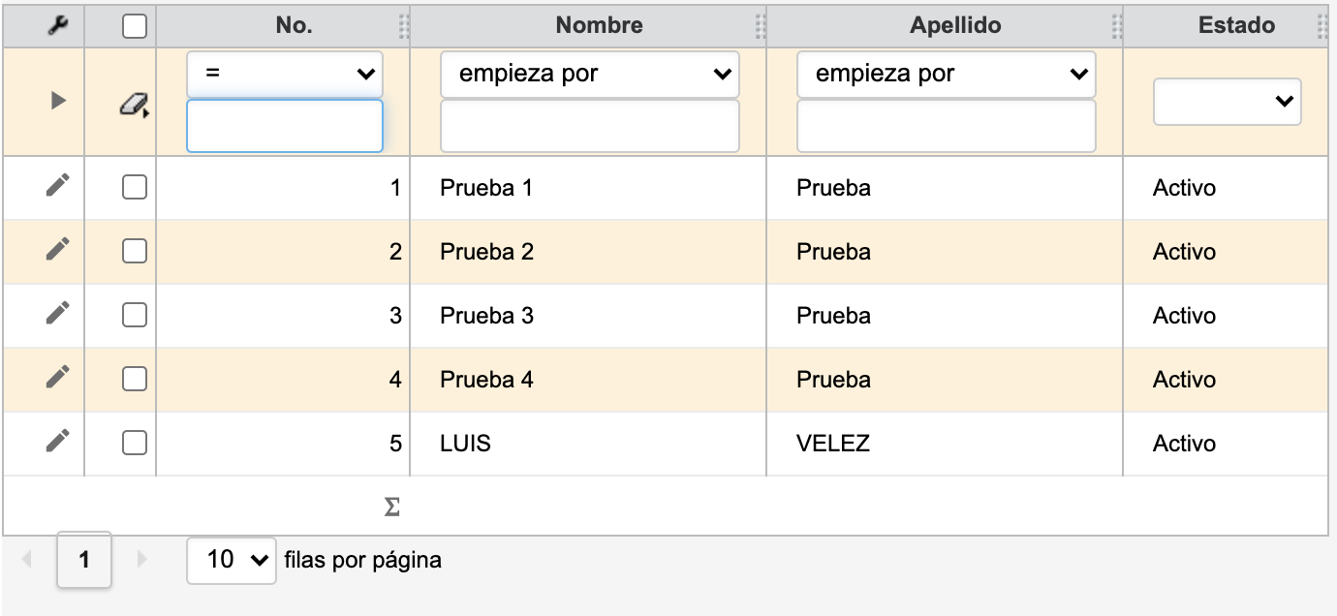Expand the Estado filter dropdown

point(1226,101)
